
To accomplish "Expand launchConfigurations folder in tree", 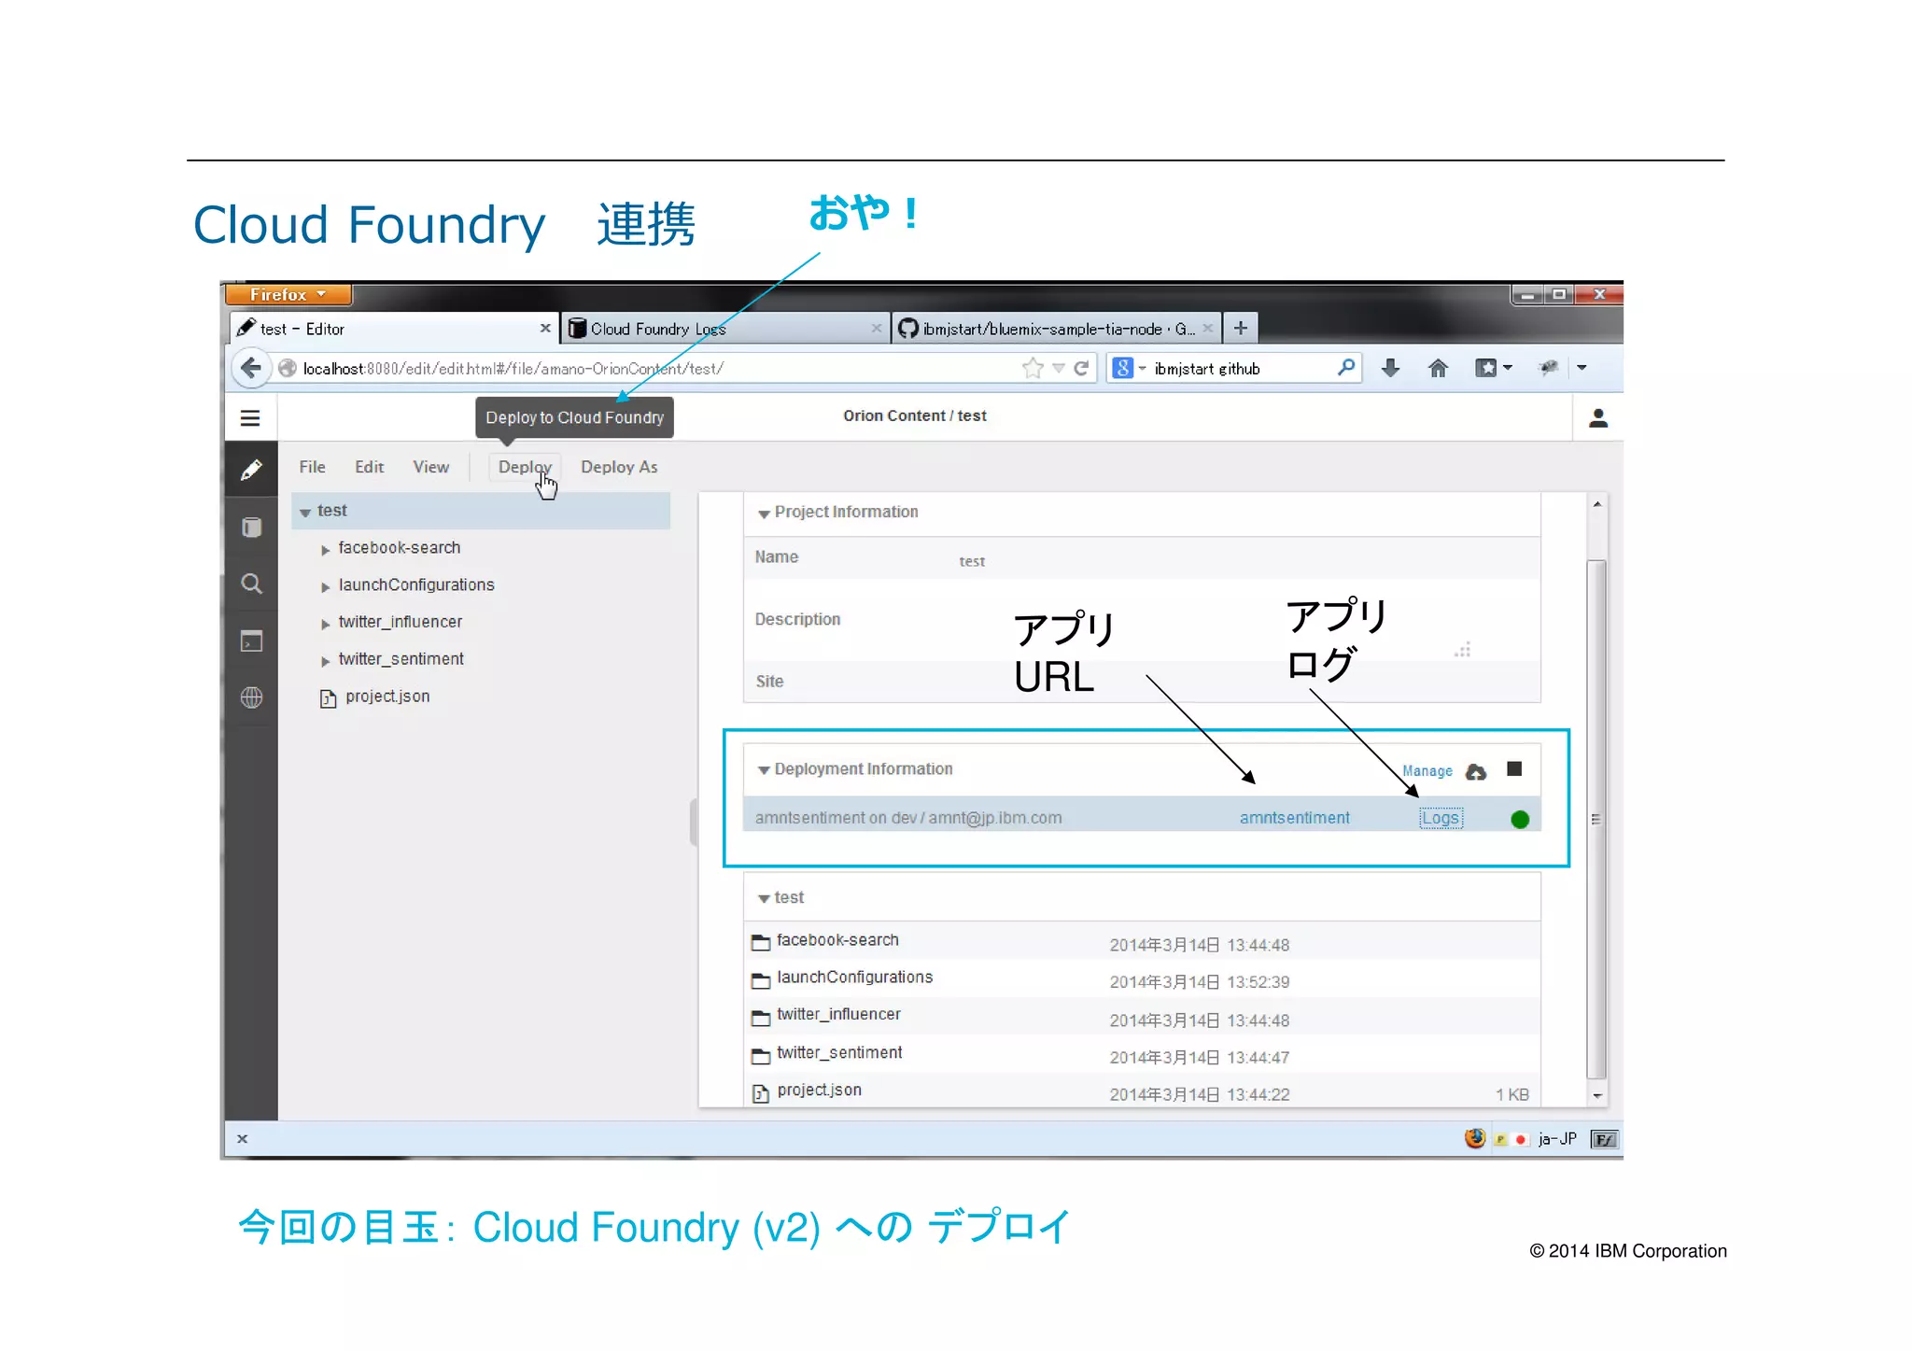I will (325, 587).
